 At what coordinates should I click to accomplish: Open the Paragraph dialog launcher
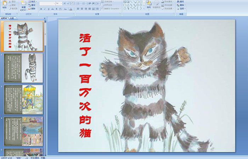[120, 14]
